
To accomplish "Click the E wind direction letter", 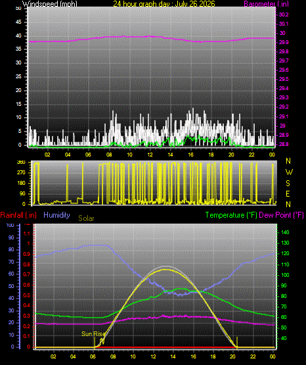I will (288, 194).
